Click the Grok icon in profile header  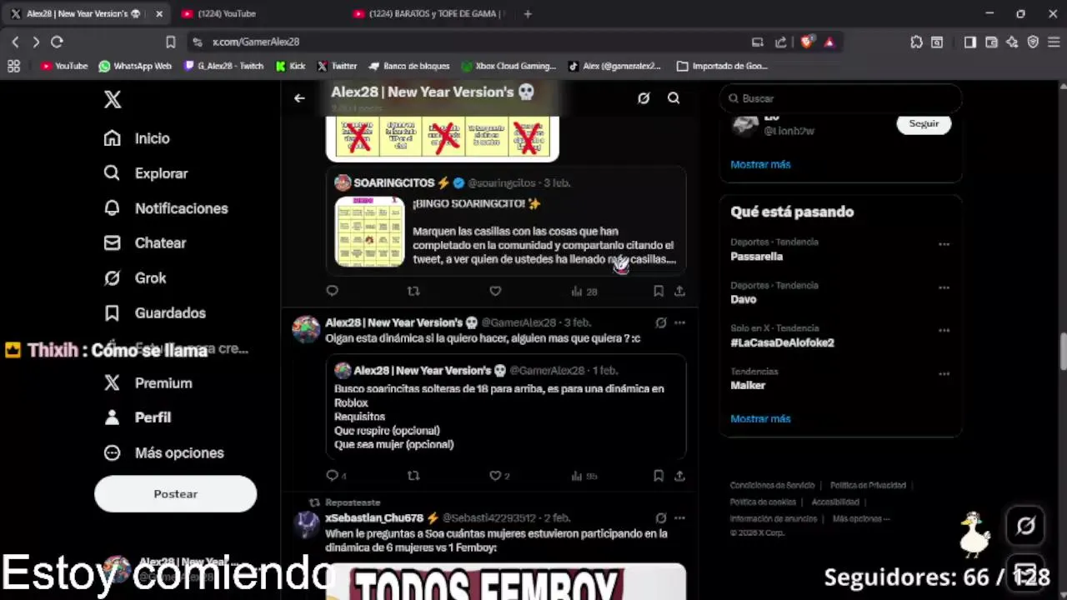(x=644, y=98)
